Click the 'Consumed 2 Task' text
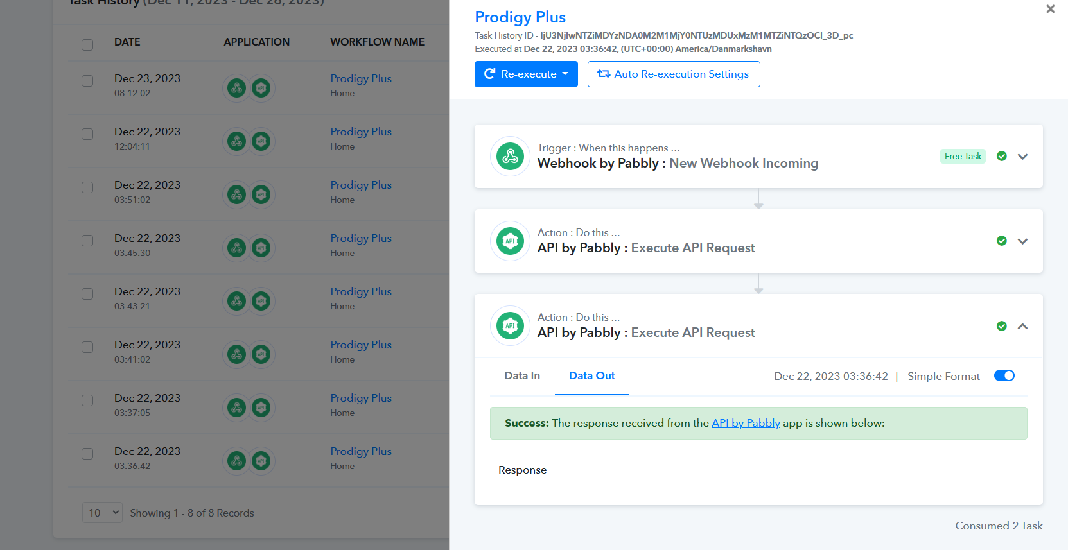The height and width of the screenshot is (550, 1068). [999, 526]
